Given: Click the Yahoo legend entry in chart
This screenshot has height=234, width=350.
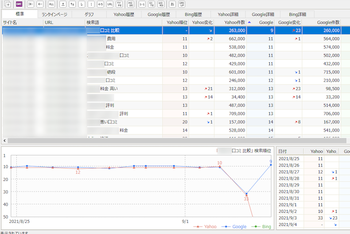Looking at the screenshot, I should (x=205, y=226).
